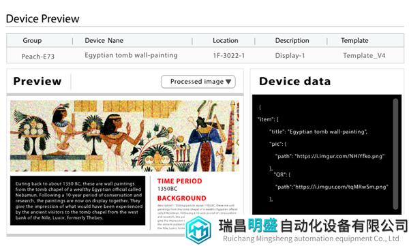Click the Device data vertical scrollbar
The height and width of the screenshot is (246, 409).
tap(395, 154)
